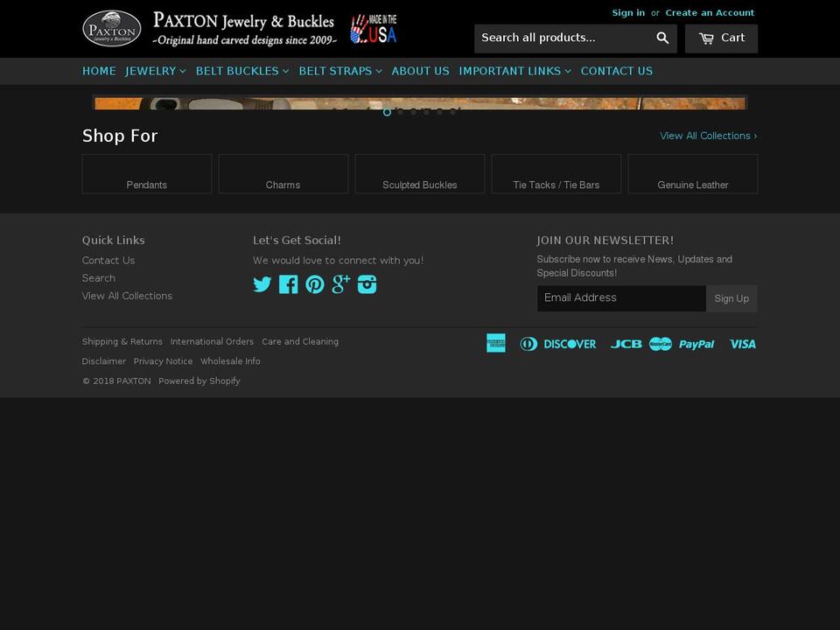Viewport: 840px width, 630px height.
Task: Click Search under Quick Links
Action: pos(99,278)
